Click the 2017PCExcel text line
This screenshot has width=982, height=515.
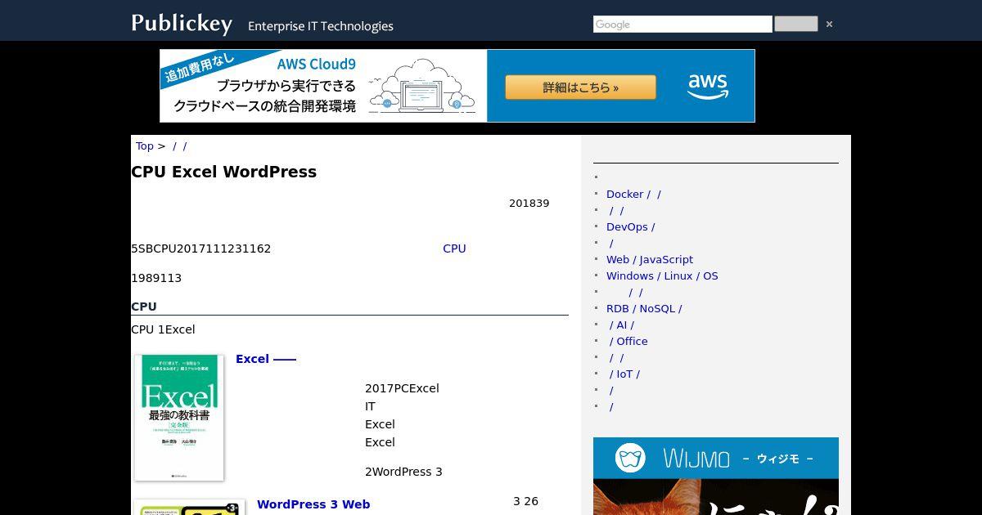(402, 388)
